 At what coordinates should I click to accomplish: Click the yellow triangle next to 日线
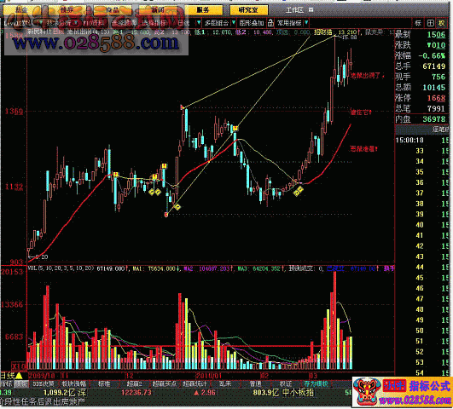tap(19, 376)
